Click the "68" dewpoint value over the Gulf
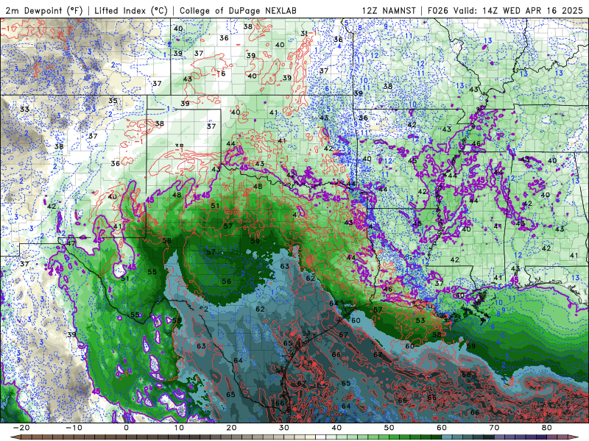 click(466, 374)
